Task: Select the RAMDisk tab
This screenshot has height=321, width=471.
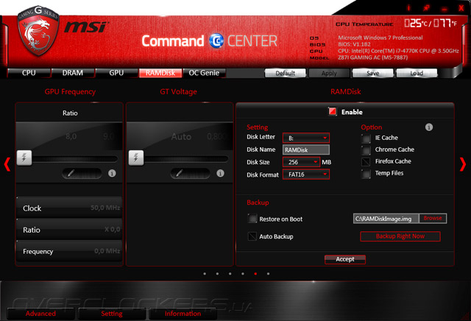Action: tap(160, 73)
